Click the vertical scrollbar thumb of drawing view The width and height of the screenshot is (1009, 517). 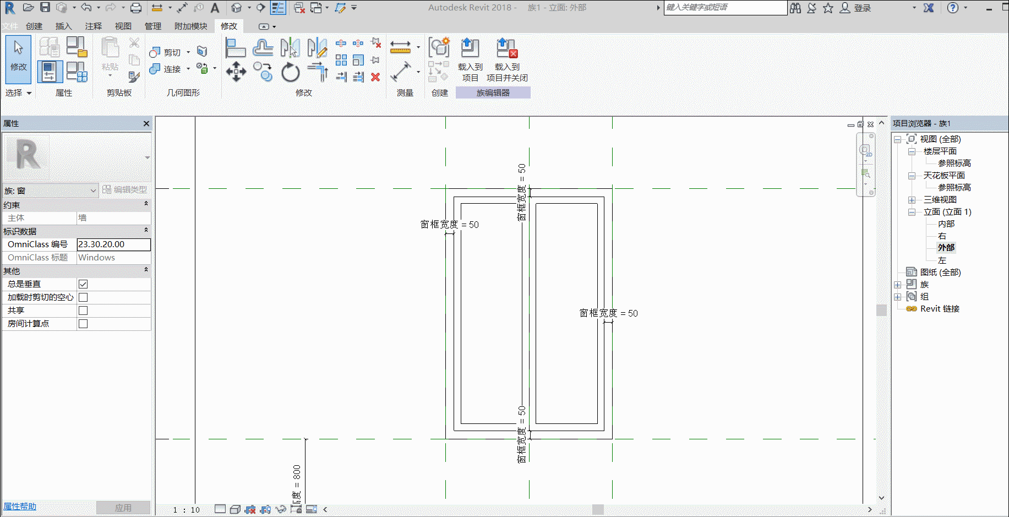tap(881, 310)
